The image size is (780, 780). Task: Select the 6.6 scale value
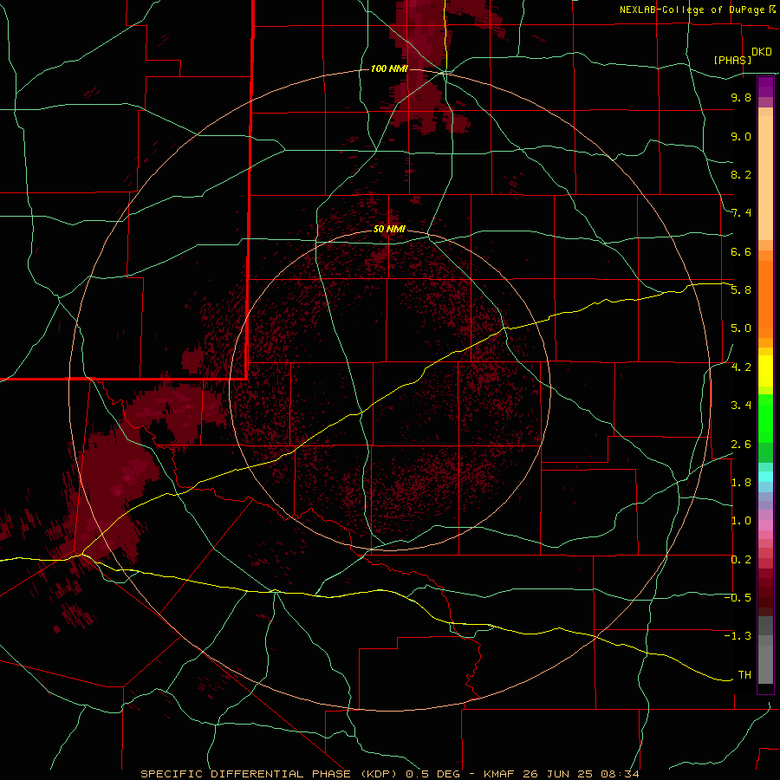point(741,251)
